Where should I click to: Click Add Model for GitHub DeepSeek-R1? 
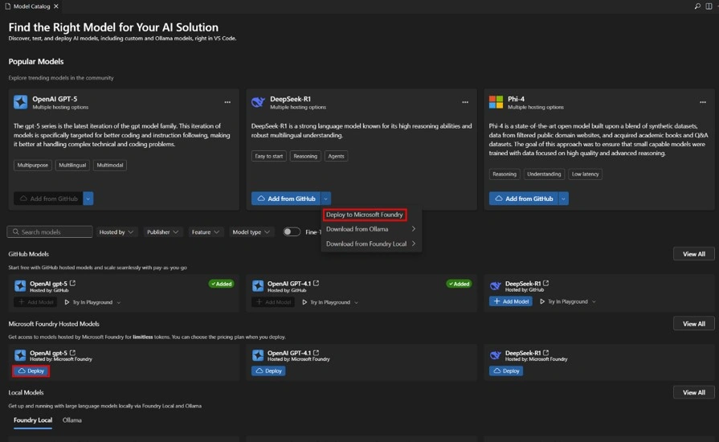pos(511,301)
